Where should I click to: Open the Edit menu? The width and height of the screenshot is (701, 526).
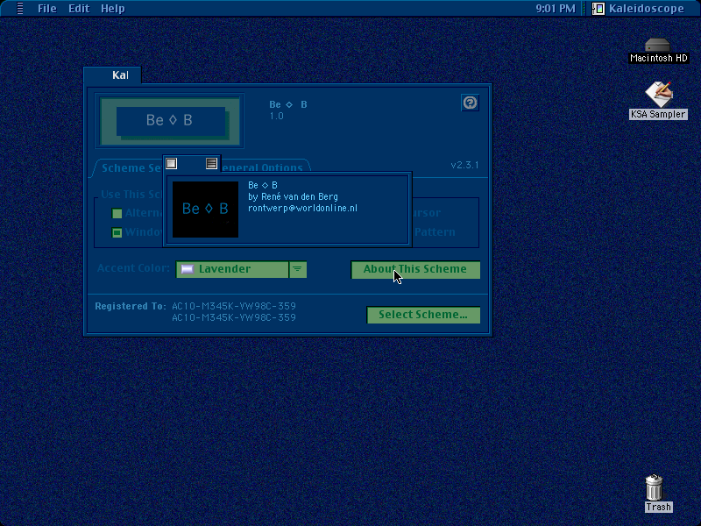point(79,9)
